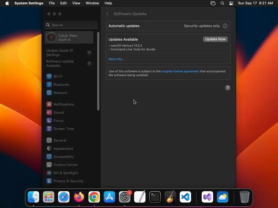Screen dimensions: 278x208
Task: Open the original license agreement link
Action: tap(180, 71)
